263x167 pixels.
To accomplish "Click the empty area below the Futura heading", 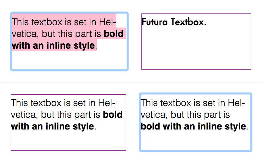I will (196, 50).
